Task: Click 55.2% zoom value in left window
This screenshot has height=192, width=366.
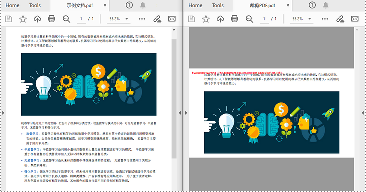Action: pyautogui.click(x=115, y=19)
